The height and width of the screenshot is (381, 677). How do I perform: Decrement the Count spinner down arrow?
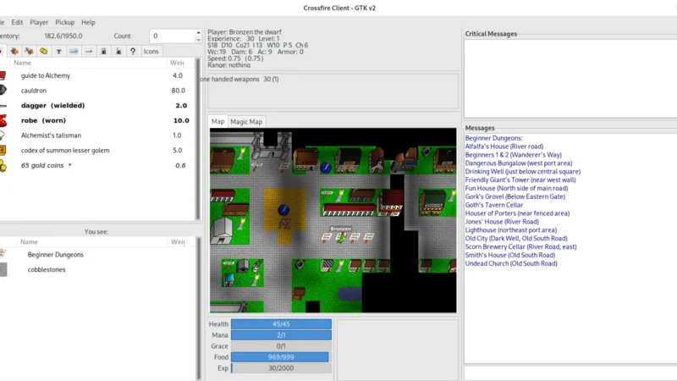(x=198, y=40)
